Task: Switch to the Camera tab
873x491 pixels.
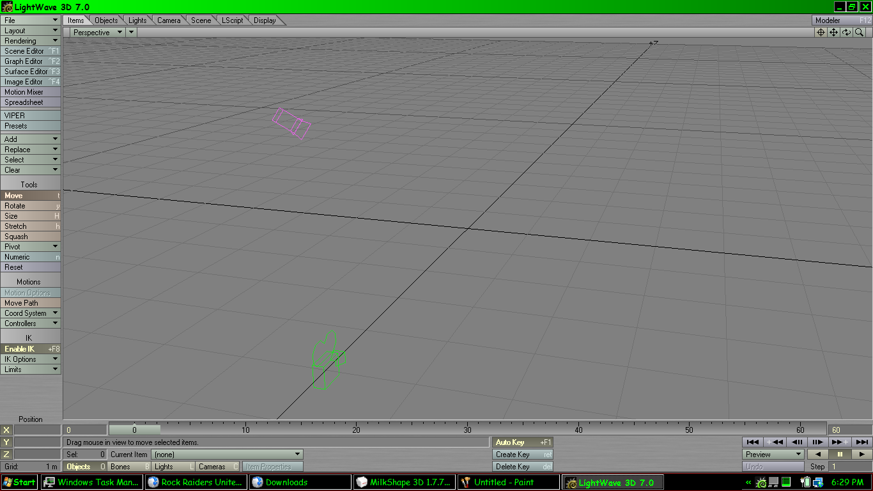Action: (x=169, y=20)
